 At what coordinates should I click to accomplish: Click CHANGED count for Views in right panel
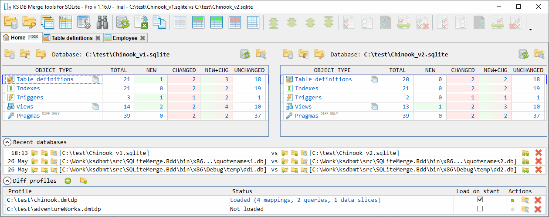tap(463, 107)
